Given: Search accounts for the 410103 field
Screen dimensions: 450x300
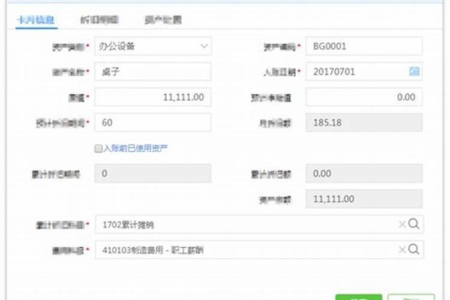Looking at the screenshot, I should coord(413,249).
